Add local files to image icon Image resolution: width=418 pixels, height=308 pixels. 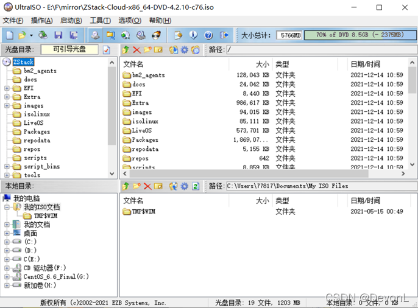[174, 186]
